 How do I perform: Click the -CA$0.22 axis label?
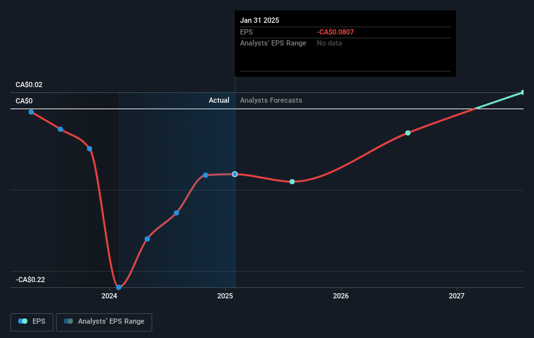pyautogui.click(x=30, y=279)
